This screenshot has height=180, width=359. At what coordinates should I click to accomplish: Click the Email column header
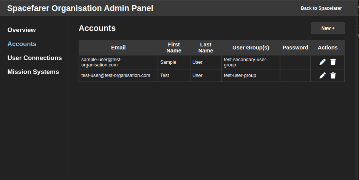pyautogui.click(x=118, y=48)
